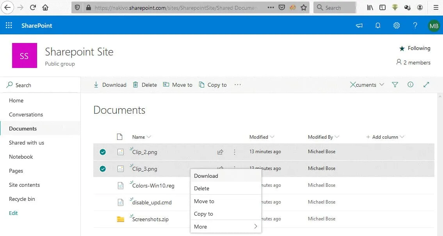This screenshot has width=443, height=236.
Task: Expand the More submenu in context menu
Action: (226, 227)
